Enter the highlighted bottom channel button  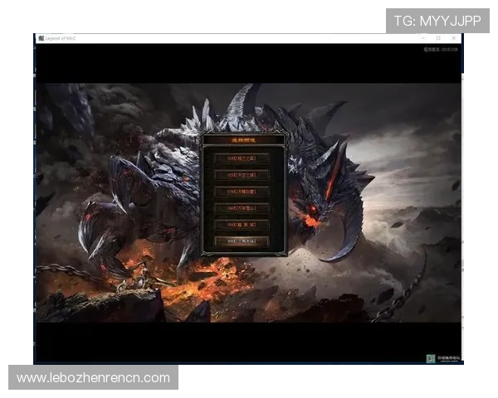click(242, 241)
